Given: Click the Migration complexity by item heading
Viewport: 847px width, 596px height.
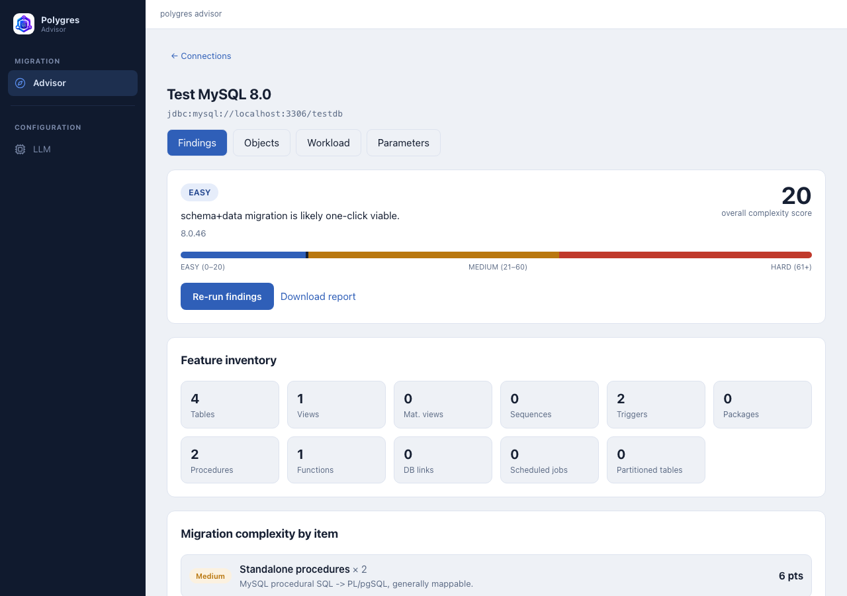Looking at the screenshot, I should click(259, 534).
